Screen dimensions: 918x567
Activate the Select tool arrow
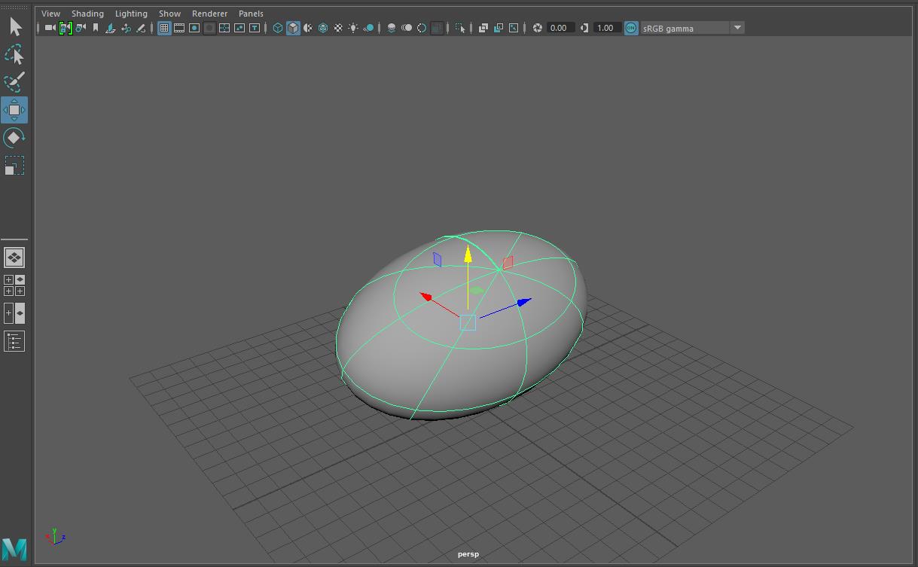tap(15, 27)
